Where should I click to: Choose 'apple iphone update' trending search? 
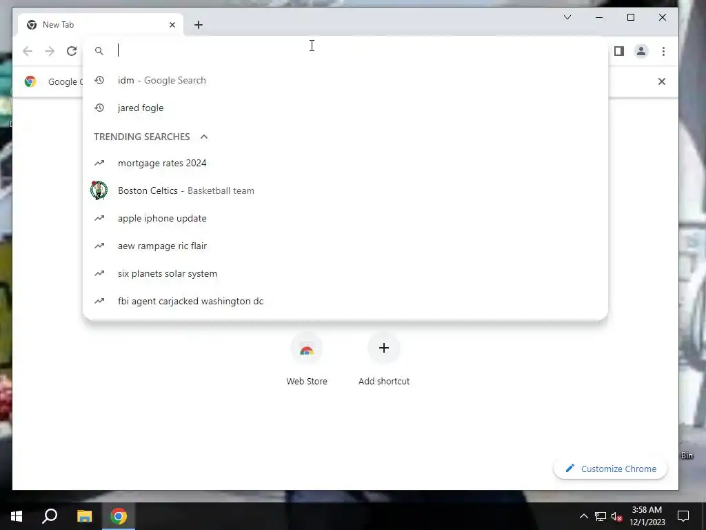pos(345,218)
